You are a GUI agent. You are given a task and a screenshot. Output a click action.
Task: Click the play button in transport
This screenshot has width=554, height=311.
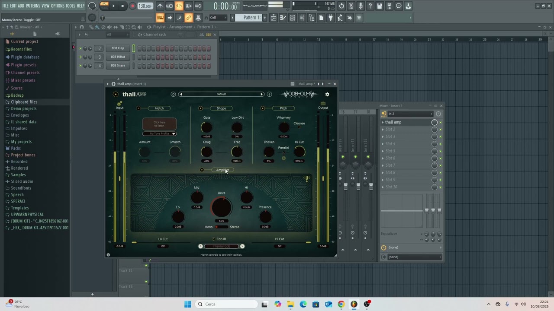pyautogui.click(x=113, y=6)
